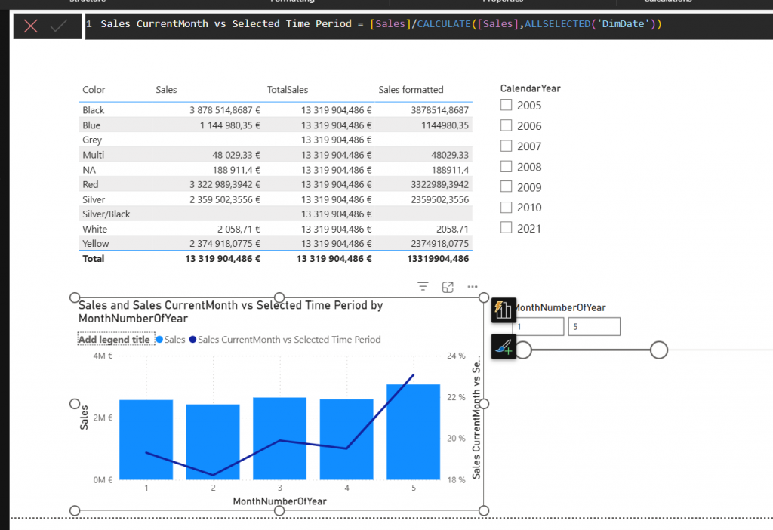Open the chart's filter icon in the visual header

click(x=423, y=287)
